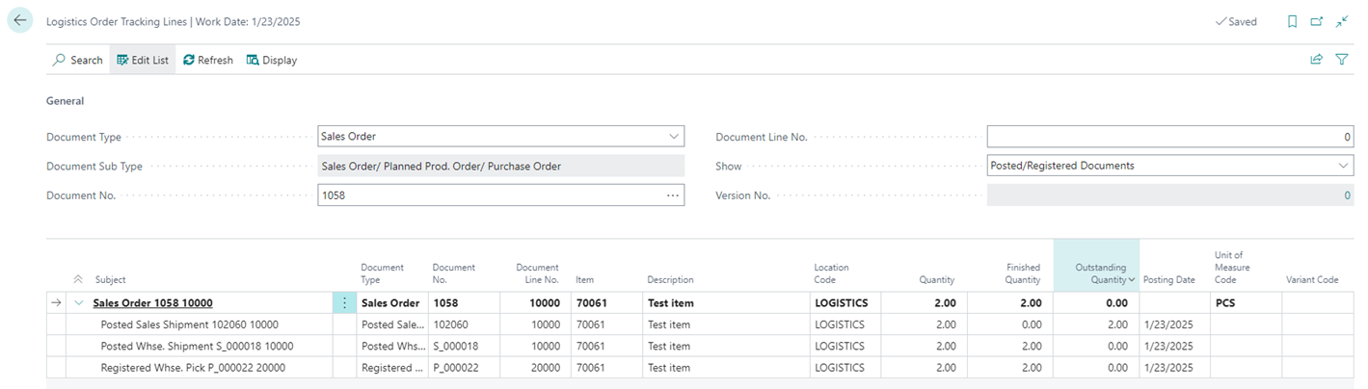Click the collapse page arrows icon

pyautogui.click(x=1341, y=21)
